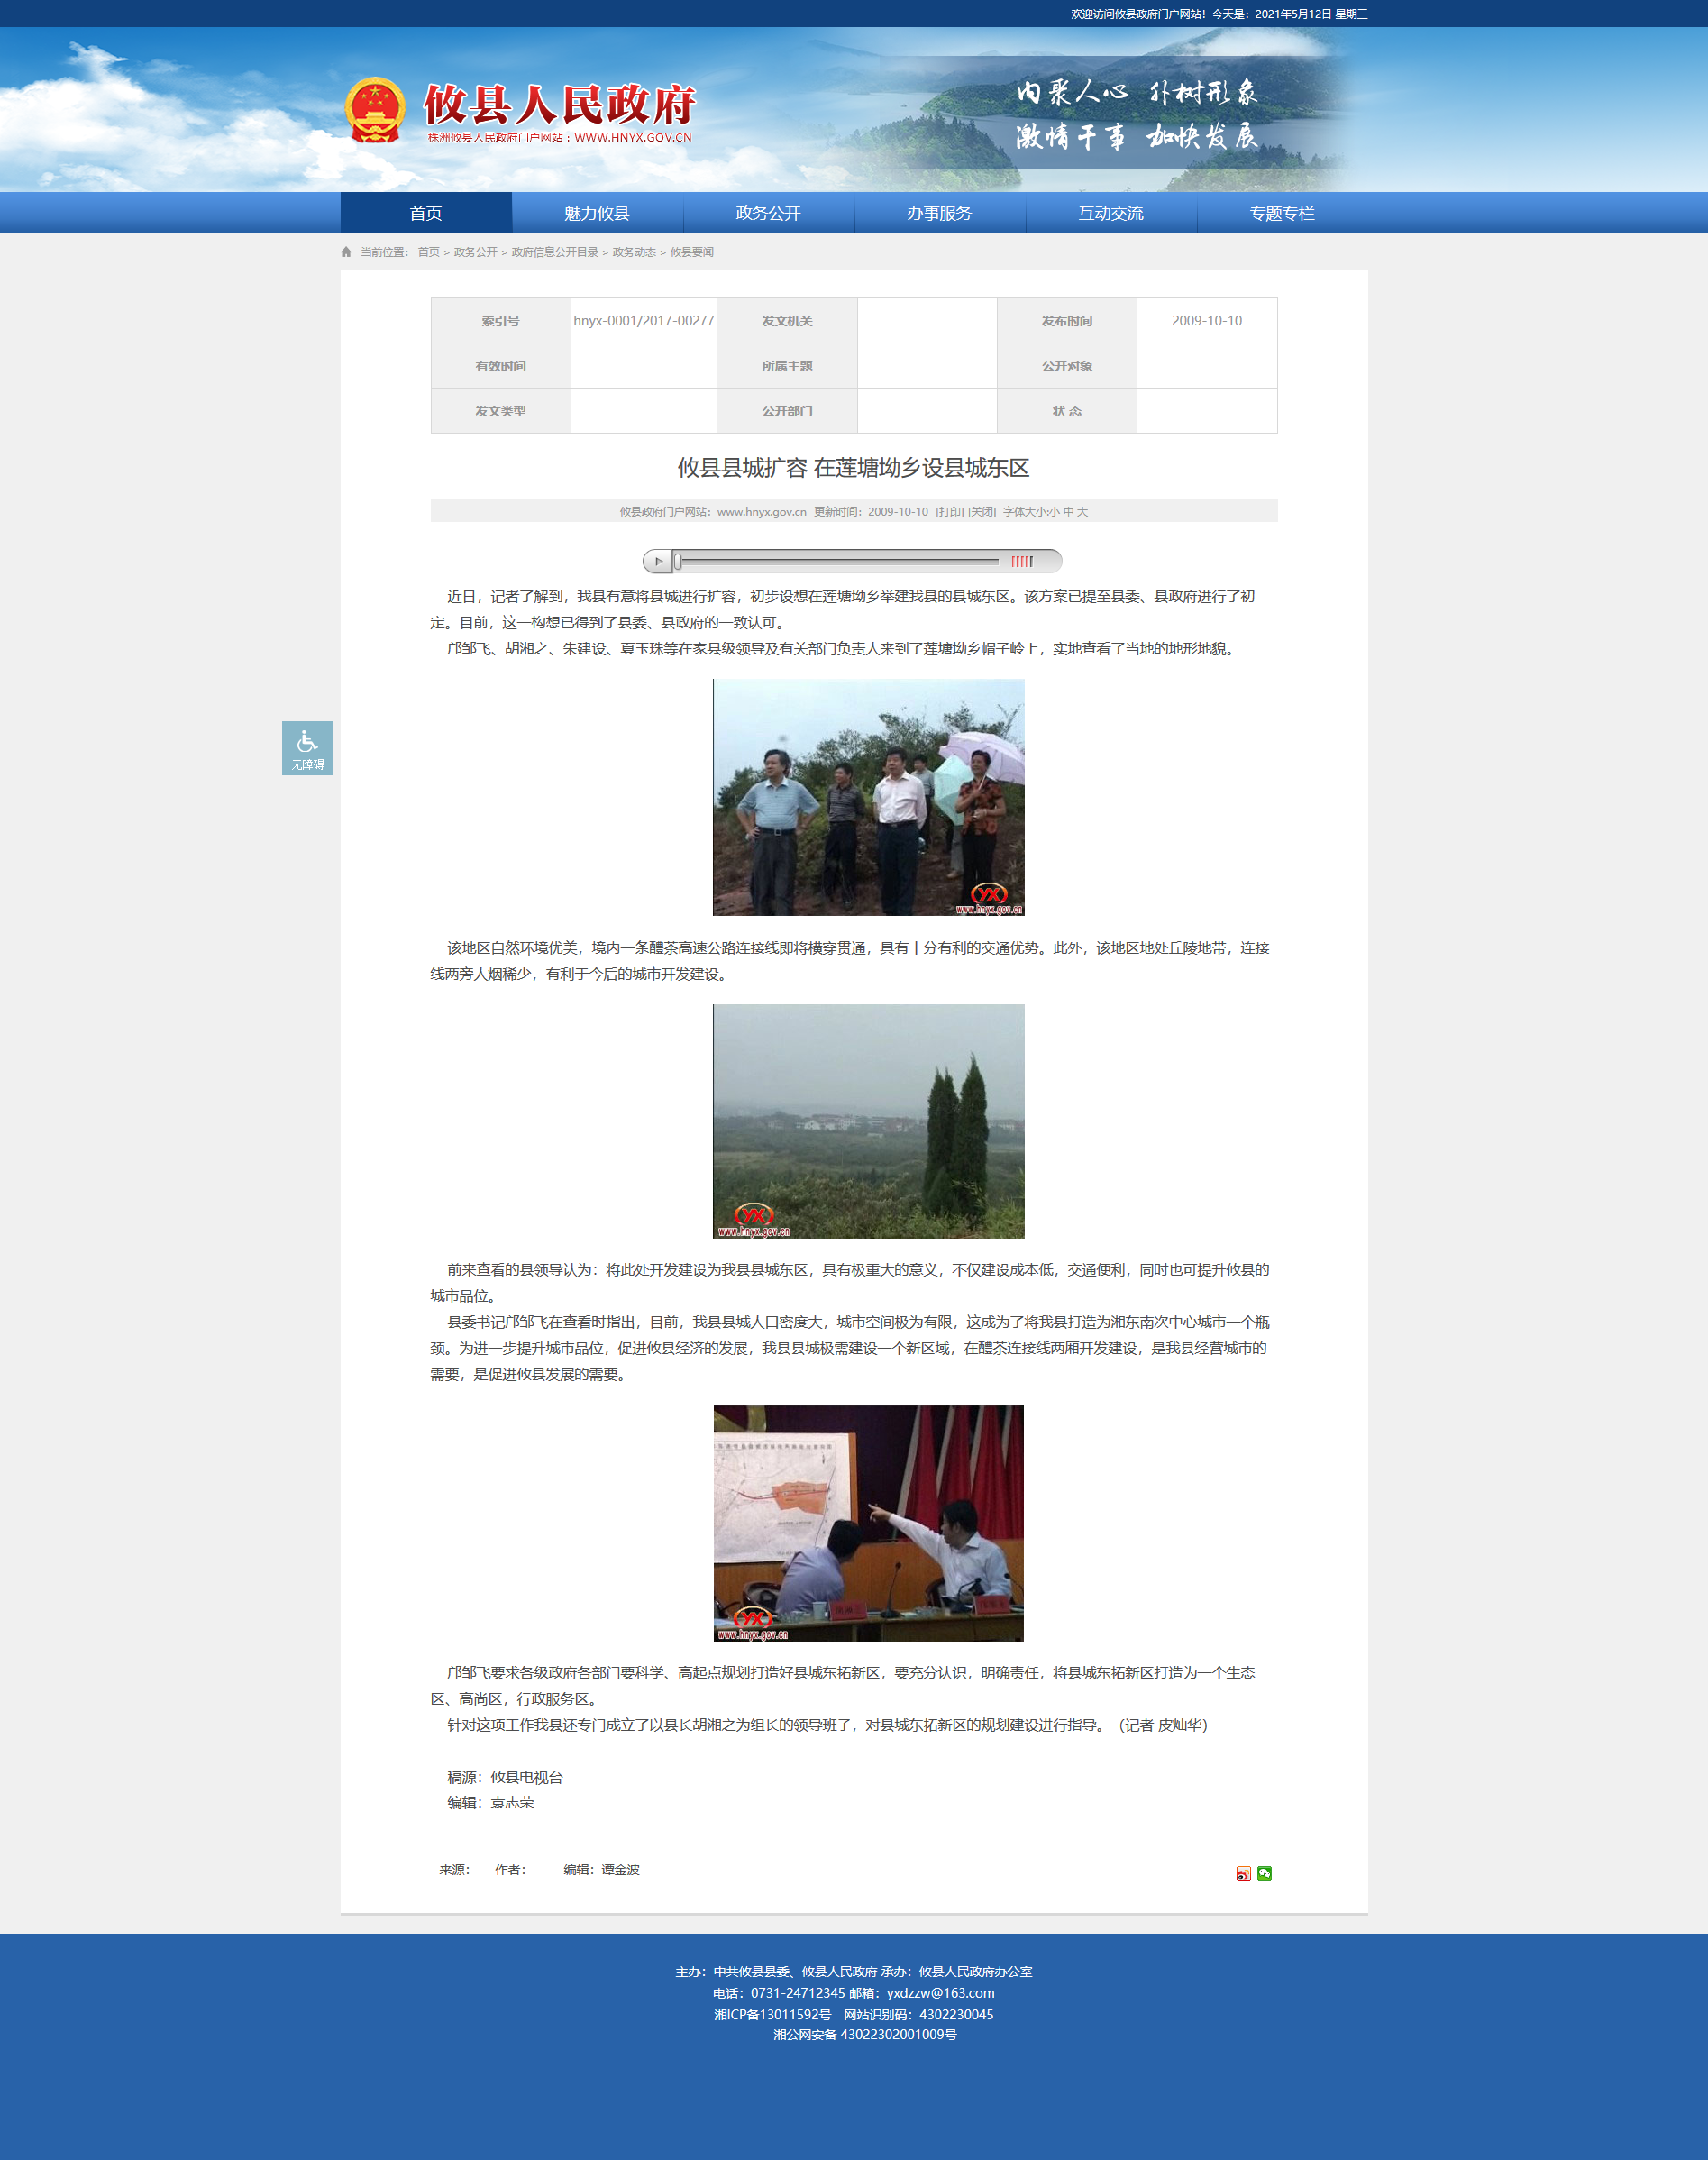
Task: Click the audio player seek bar track
Action: point(838,561)
